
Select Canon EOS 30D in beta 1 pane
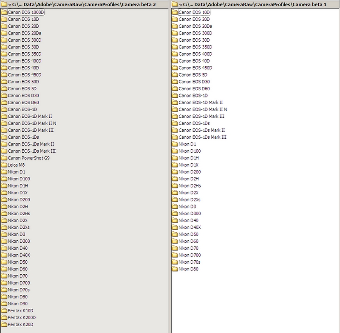[x=194, y=40]
